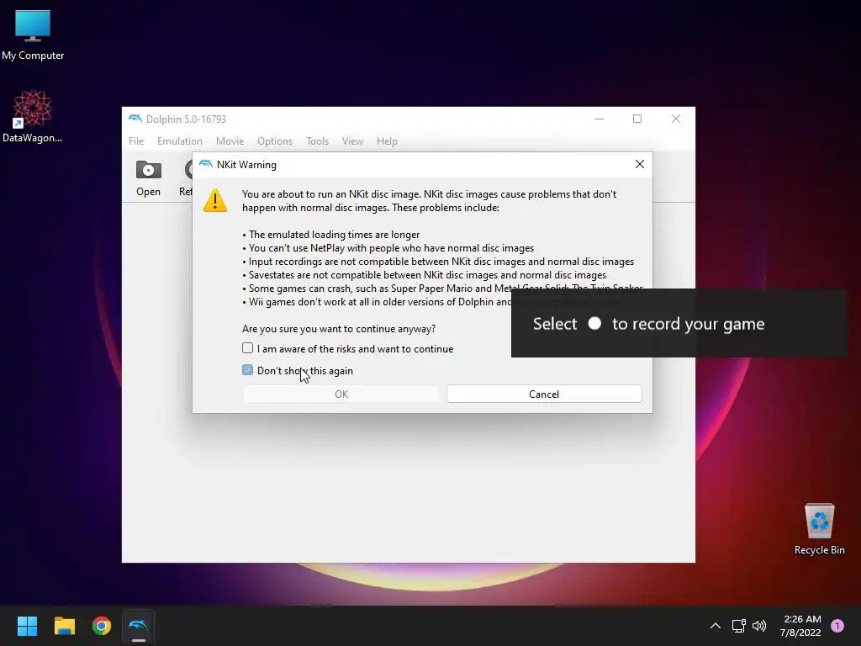Click the Dolphin logo in main title bar
Screen dimensions: 861x646
(135, 119)
